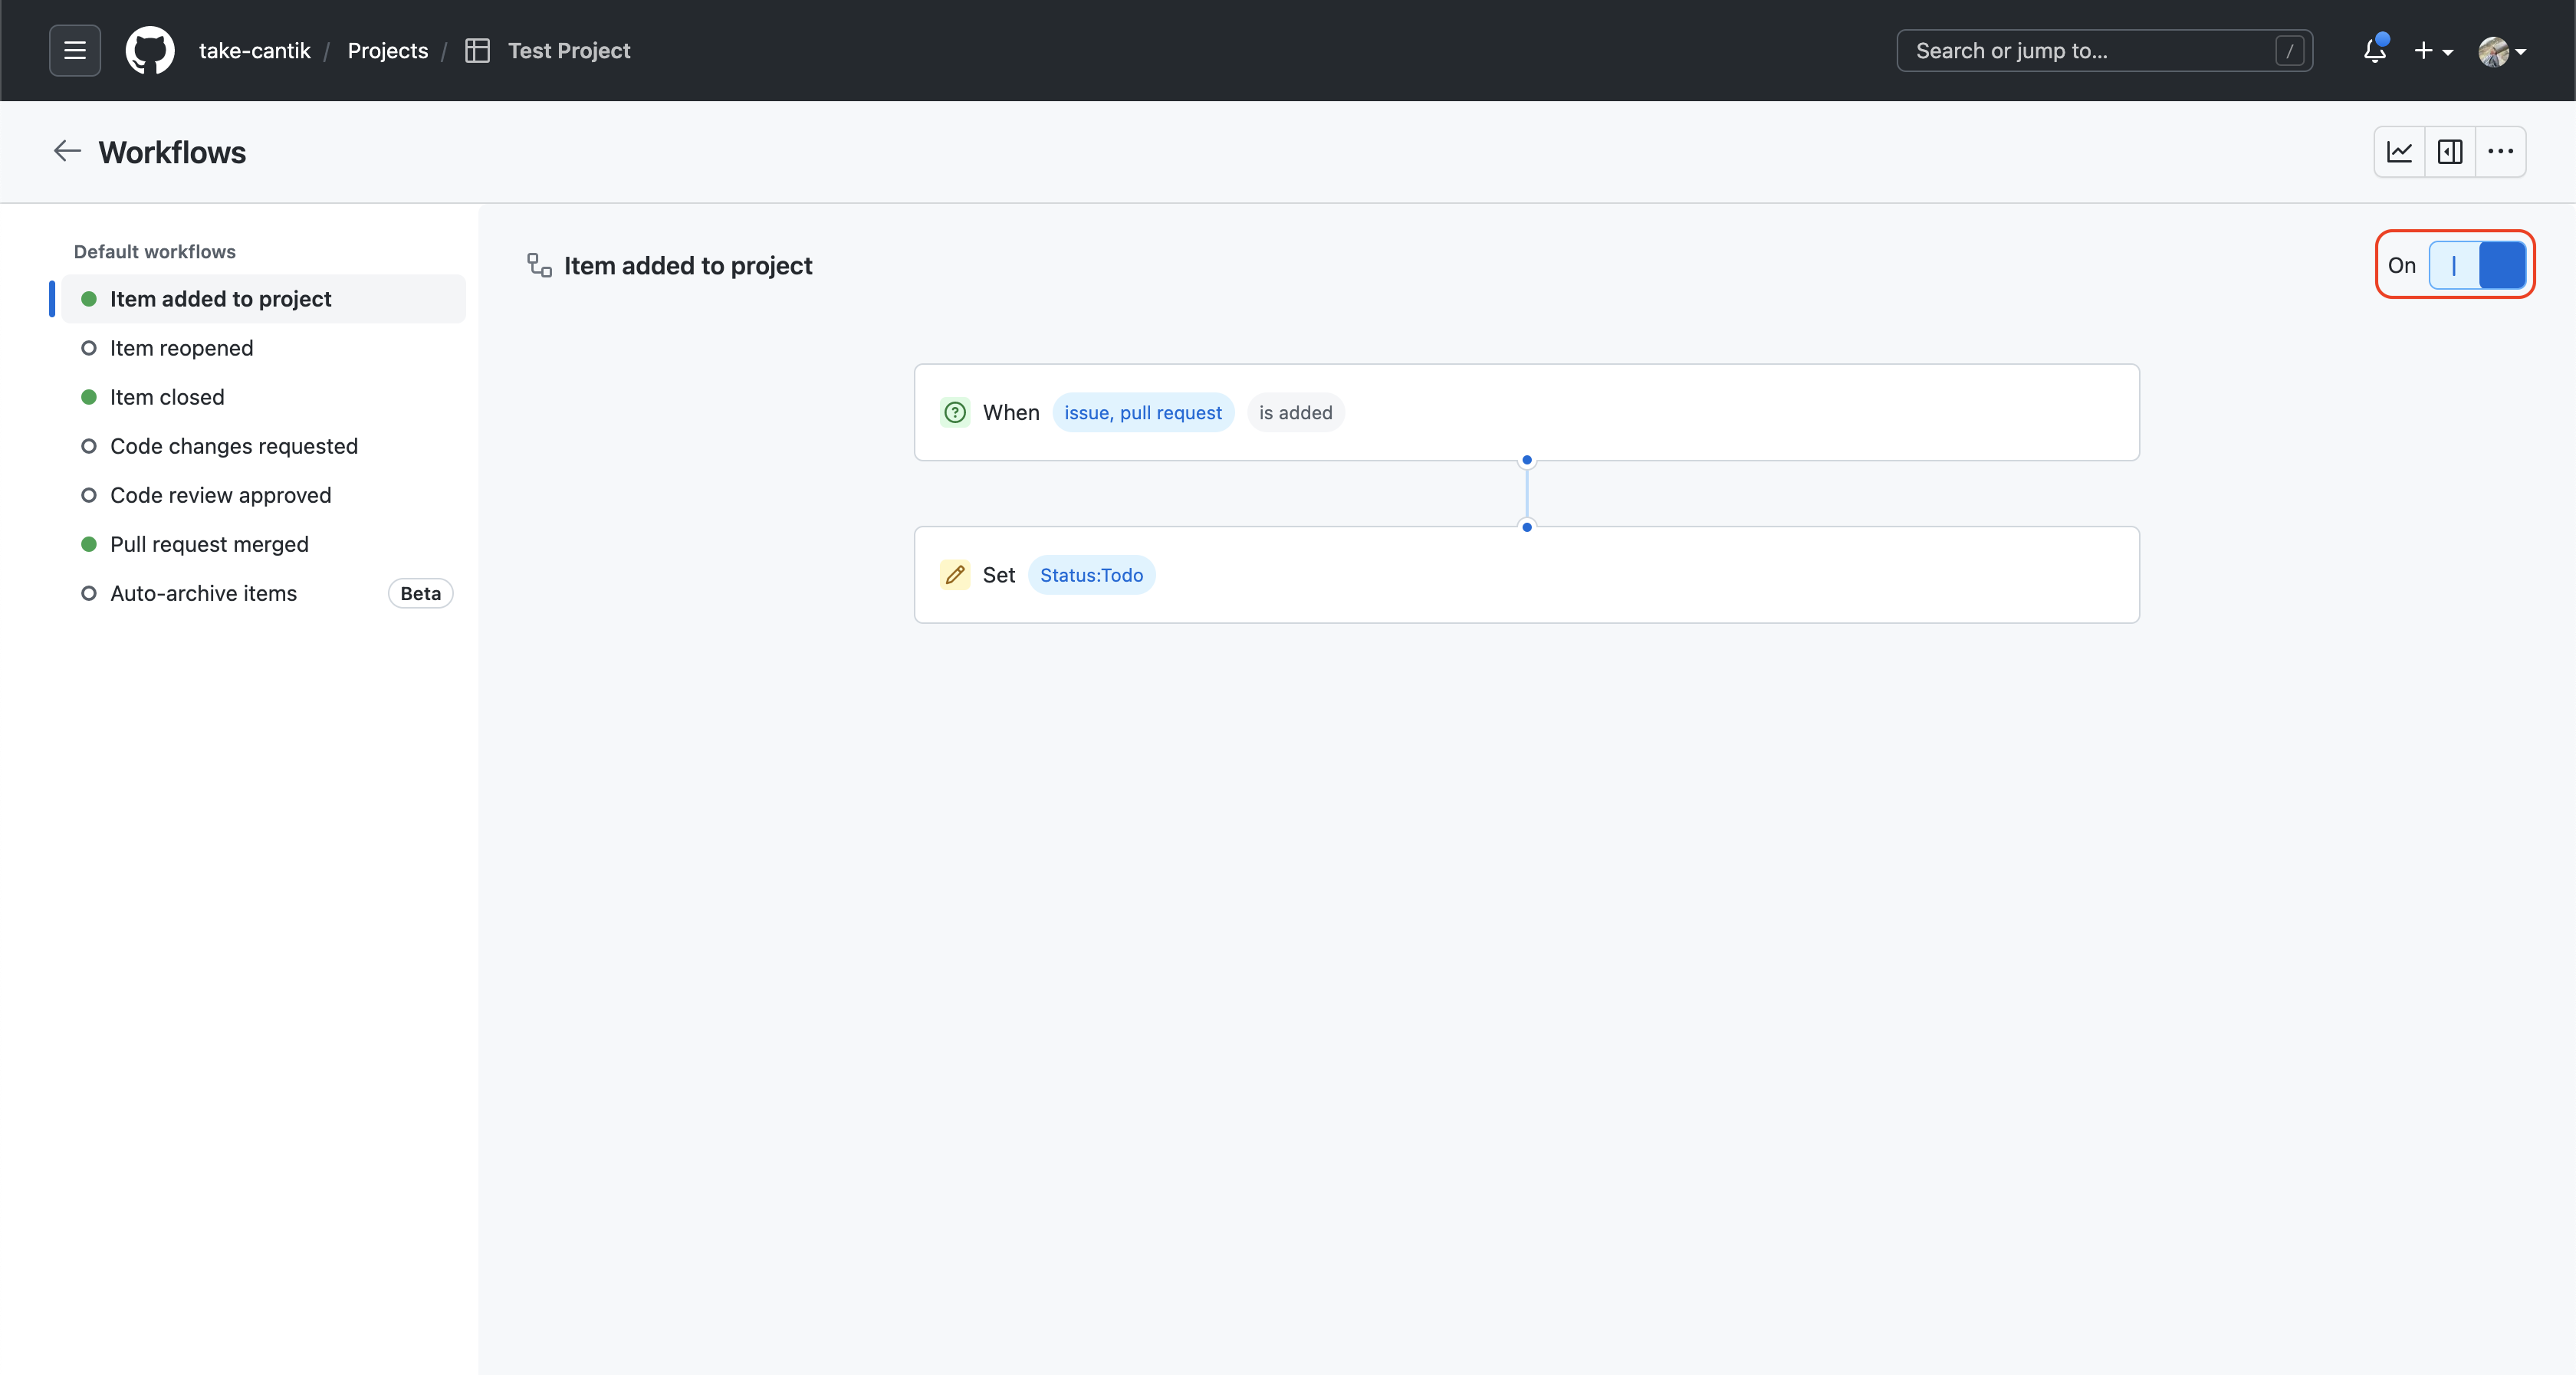This screenshot has width=2576, height=1375.
Task: Open GitHub homepage via the logo icon
Action: tap(150, 50)
